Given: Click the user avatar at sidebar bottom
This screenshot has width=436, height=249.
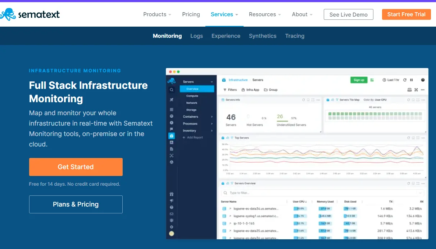Looking at the screenshot, I should (172, 234).
